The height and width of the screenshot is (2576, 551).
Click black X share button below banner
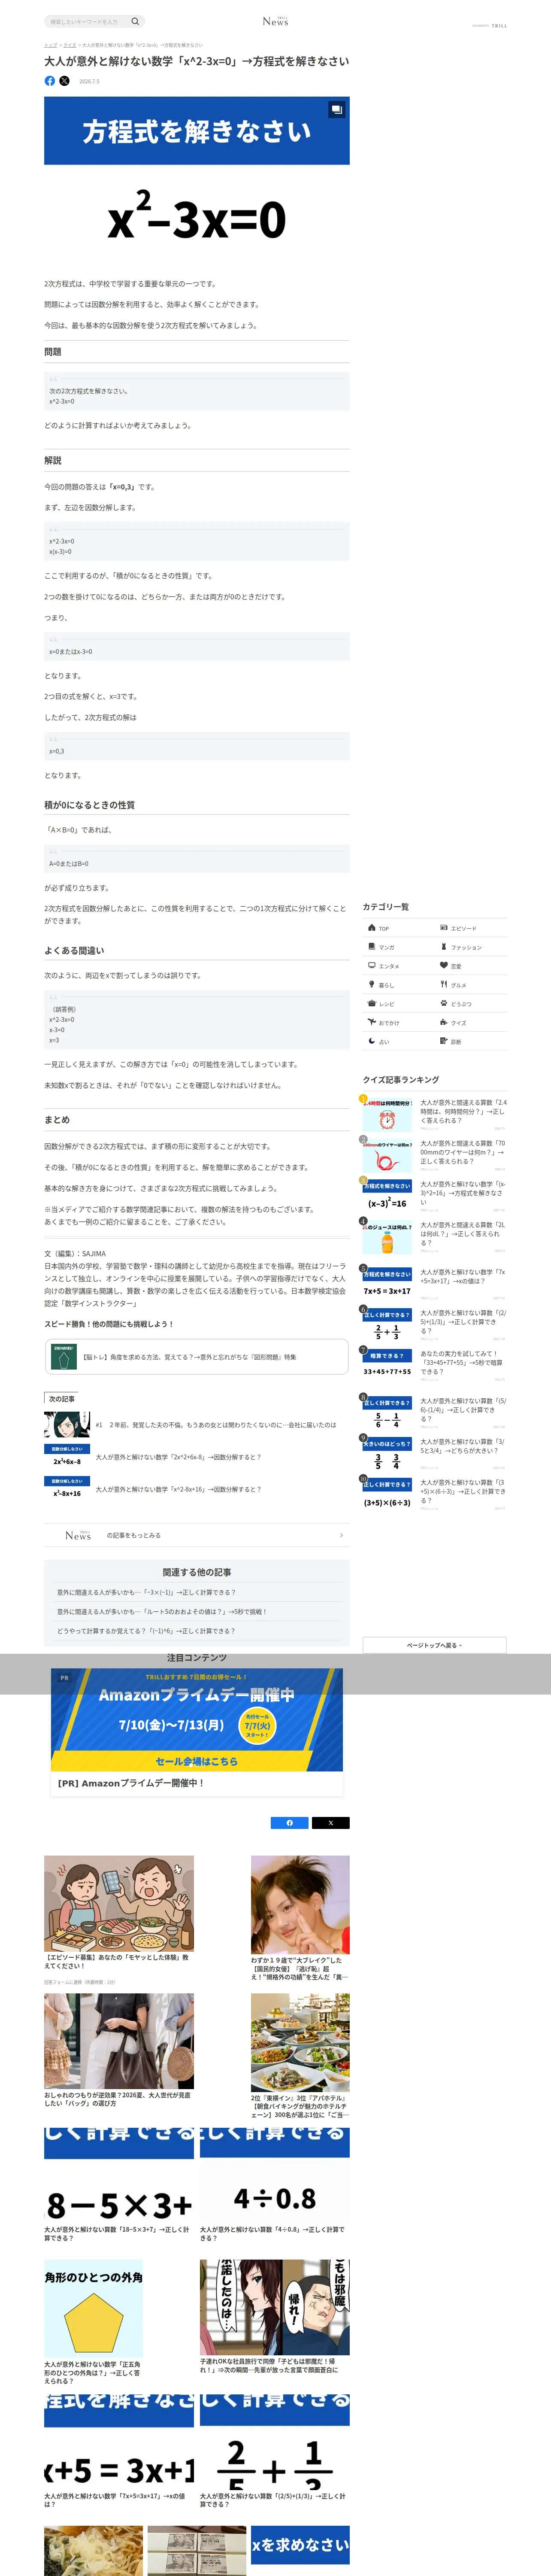click(x=331, y=1823)
